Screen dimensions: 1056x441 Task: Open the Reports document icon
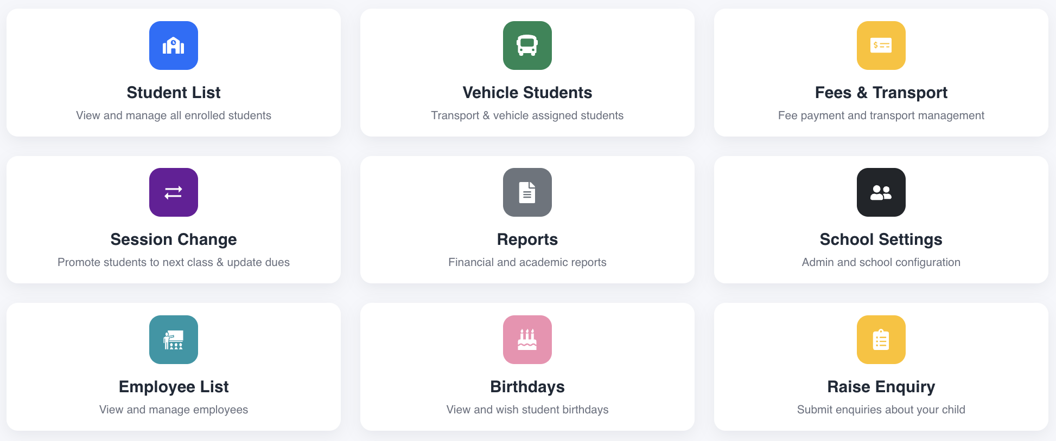(x=527, y=192)
